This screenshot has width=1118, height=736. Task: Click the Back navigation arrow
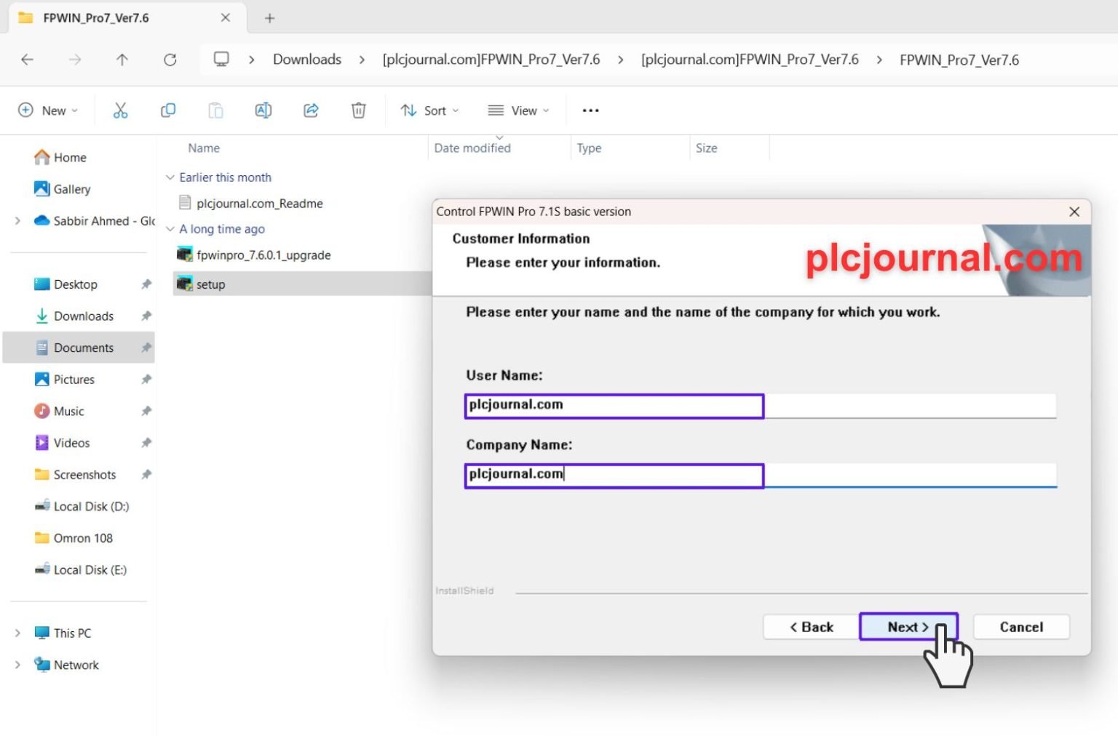(28, 60)
